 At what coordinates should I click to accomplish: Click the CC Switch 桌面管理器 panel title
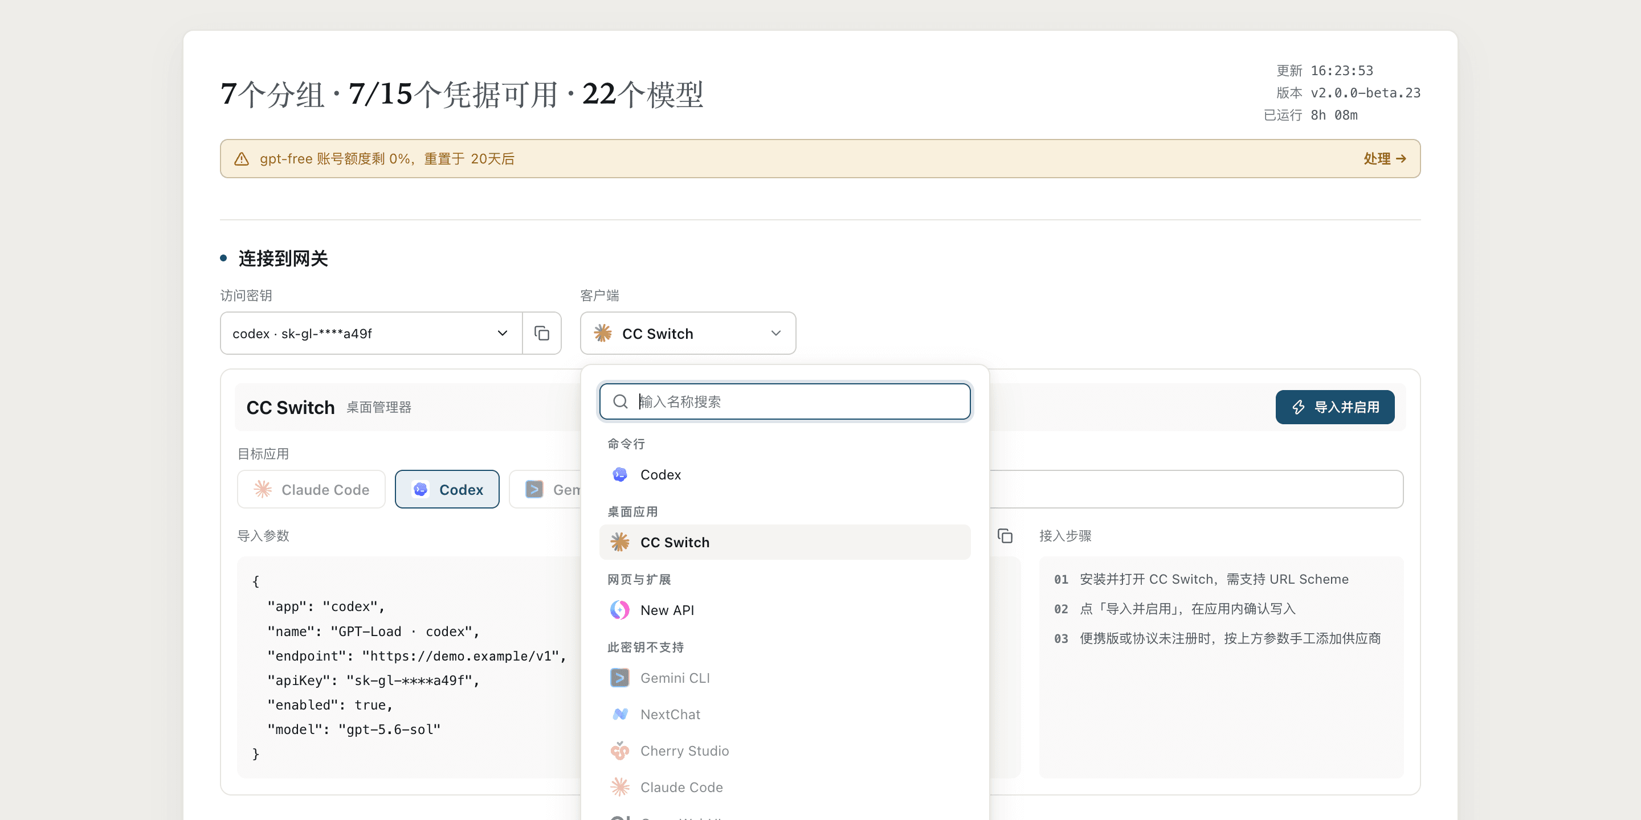coord(329,407)
